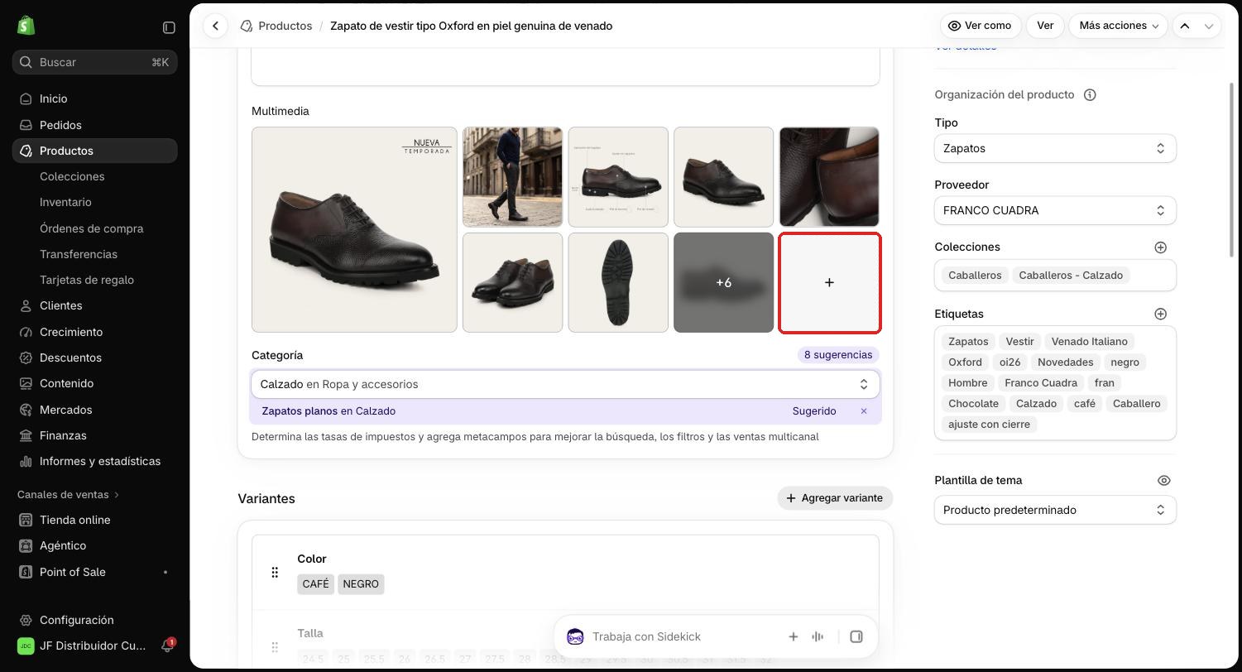
Task: Click the 8 sugerencias badge
Action: click(x=838, y=355)
